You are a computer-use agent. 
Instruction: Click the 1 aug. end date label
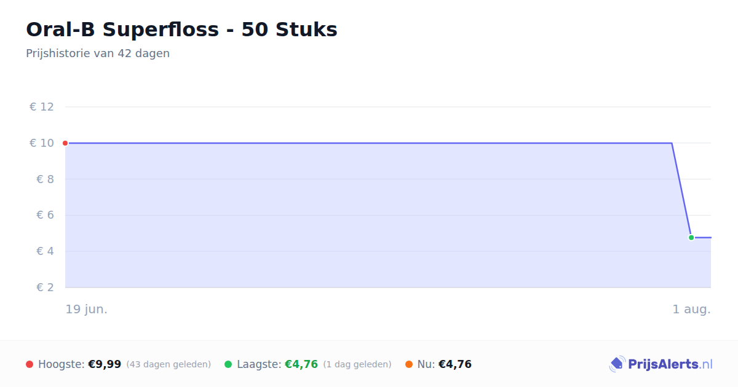click(691, 309)
